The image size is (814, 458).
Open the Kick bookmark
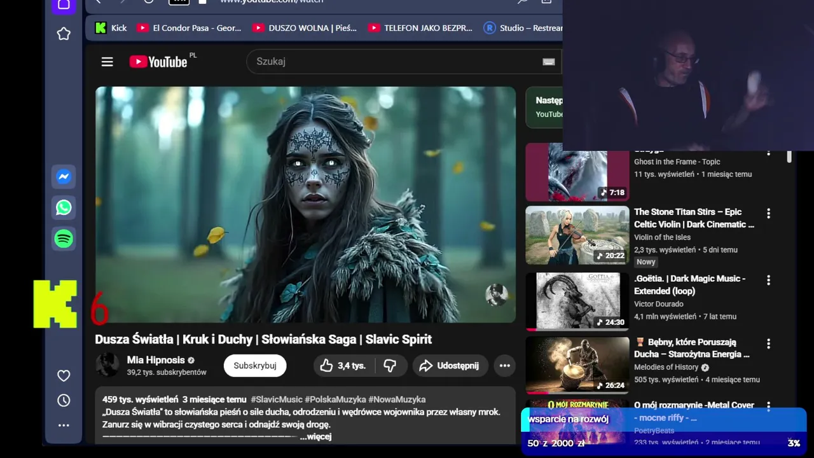tap(111, 28)
